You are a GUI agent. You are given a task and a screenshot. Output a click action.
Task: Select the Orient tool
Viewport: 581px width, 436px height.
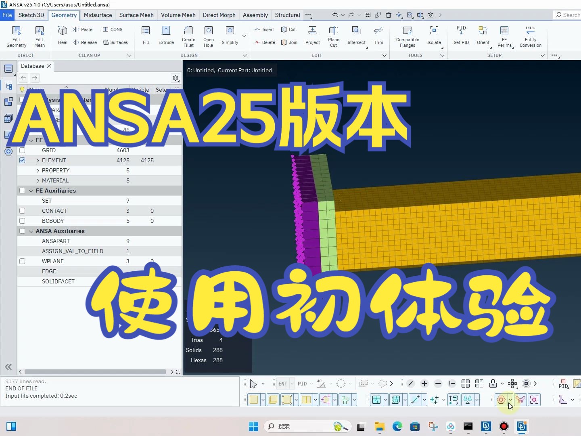(483, 36)
